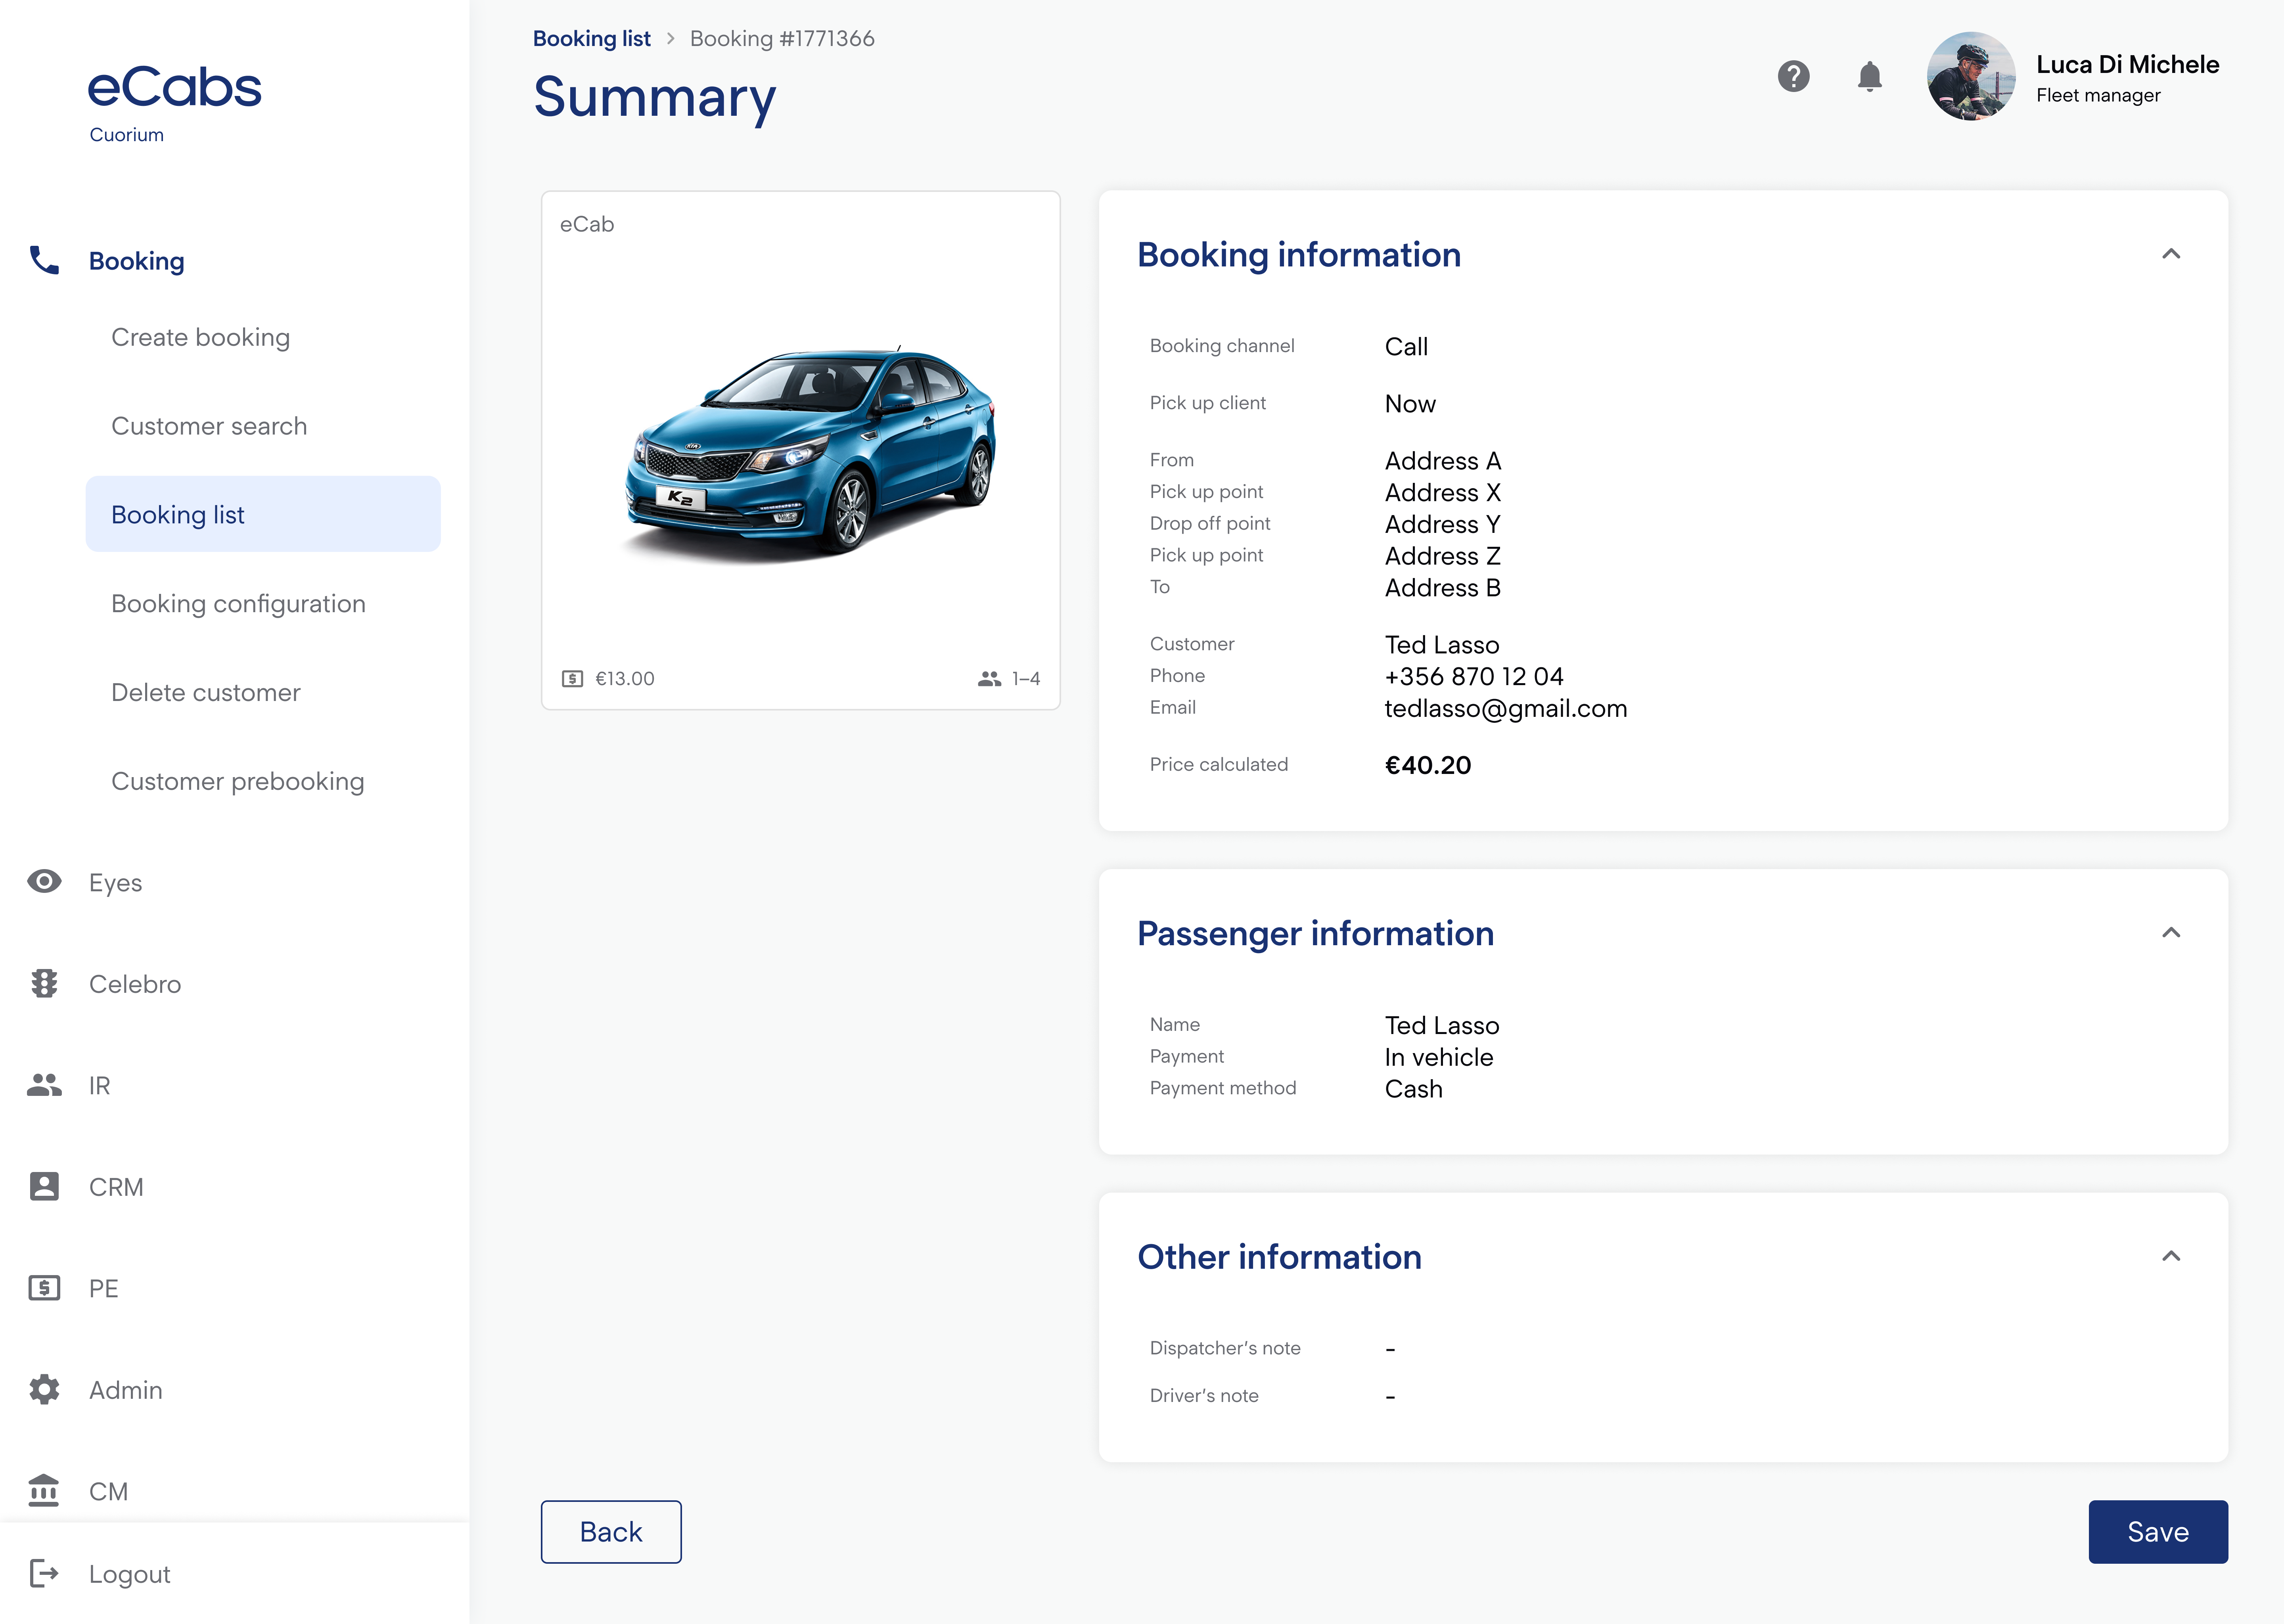Image resolution: width=2284 pixels, height=1624 pixels.
Task: Open Luca Di Michele's profile avatar
Action: 1971,76
